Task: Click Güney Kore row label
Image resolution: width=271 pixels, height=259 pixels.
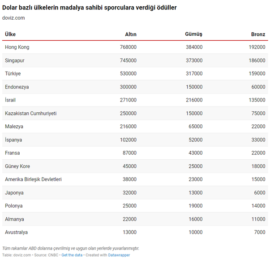Action: click(17, 166)
